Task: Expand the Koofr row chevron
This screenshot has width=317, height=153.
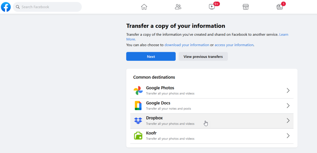Action: click(288, 135)
